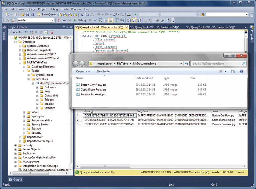Collapse the MyFileTableTest database node
256x189 pixels.
point(20,62)
